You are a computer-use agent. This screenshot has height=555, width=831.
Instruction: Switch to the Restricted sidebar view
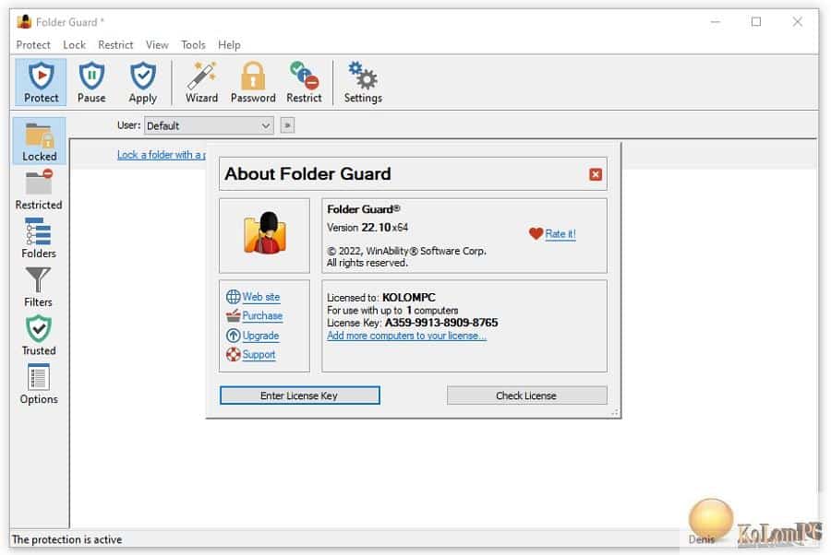[39, 189]
